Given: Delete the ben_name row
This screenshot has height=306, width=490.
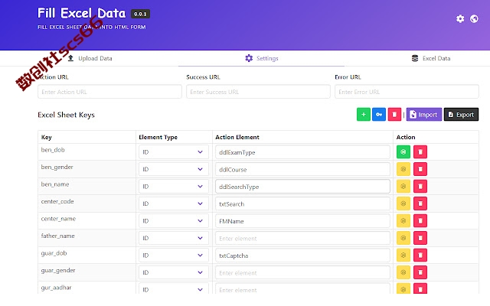Looking at the screenshot, I should (x=420, y=187).
